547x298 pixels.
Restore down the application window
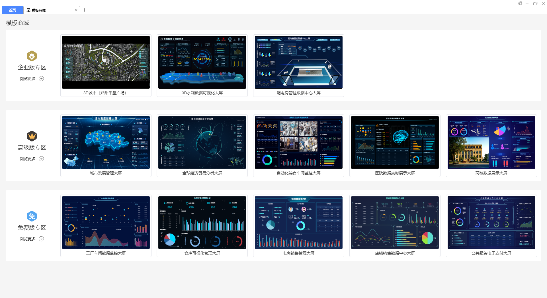tap(535, 3)
